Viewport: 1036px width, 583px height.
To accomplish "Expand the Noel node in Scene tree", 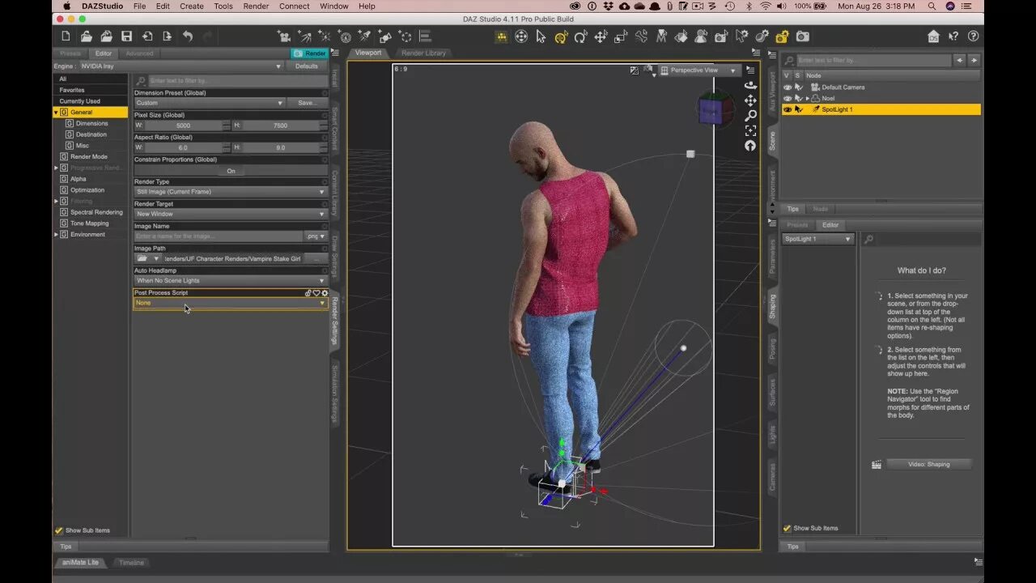I will pos(807,98).
